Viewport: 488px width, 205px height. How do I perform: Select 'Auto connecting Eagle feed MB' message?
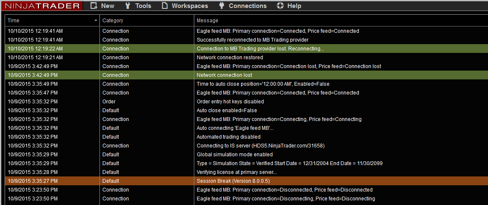[x=235, y=128]
